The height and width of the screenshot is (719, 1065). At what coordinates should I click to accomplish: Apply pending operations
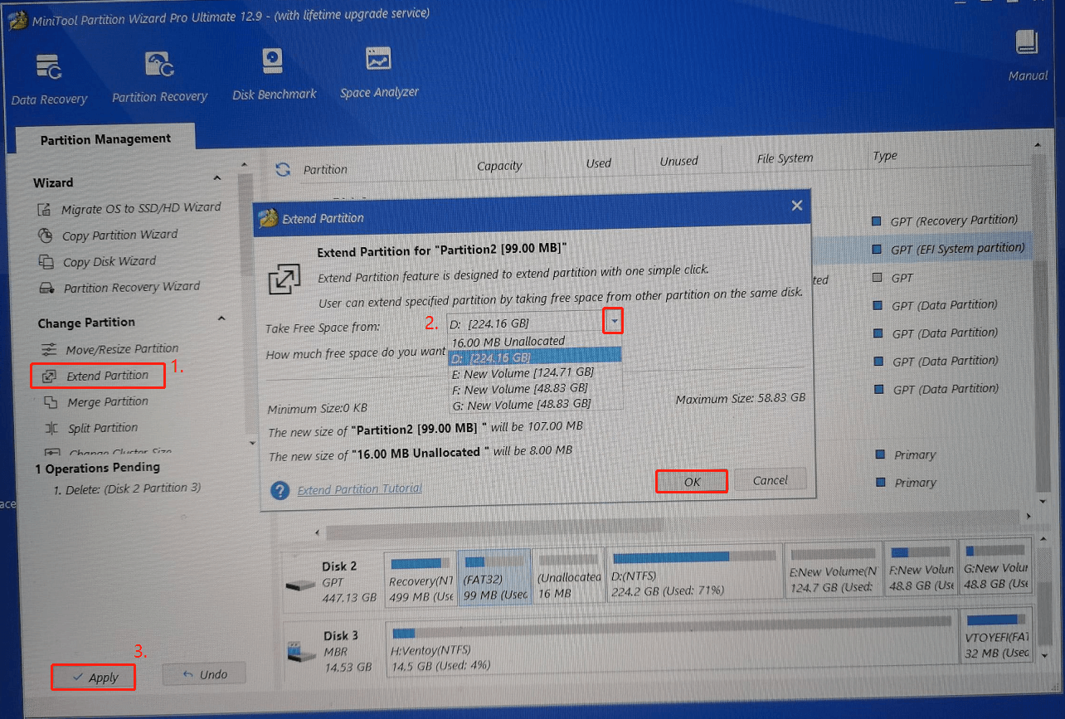click(x=94, y=678)
